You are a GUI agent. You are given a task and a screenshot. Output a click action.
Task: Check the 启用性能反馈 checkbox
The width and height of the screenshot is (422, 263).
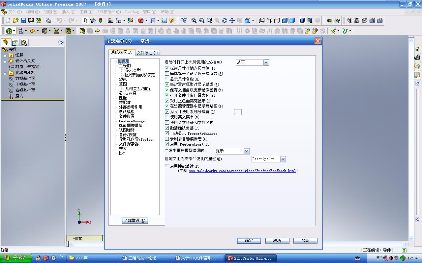(x=167, y=166)
